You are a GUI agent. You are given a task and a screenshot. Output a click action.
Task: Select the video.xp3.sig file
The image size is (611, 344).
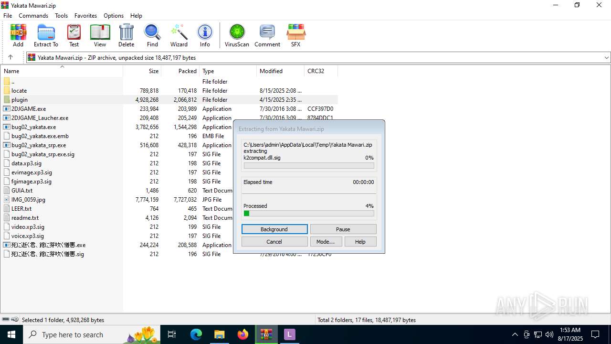click(x=28, y=227)
